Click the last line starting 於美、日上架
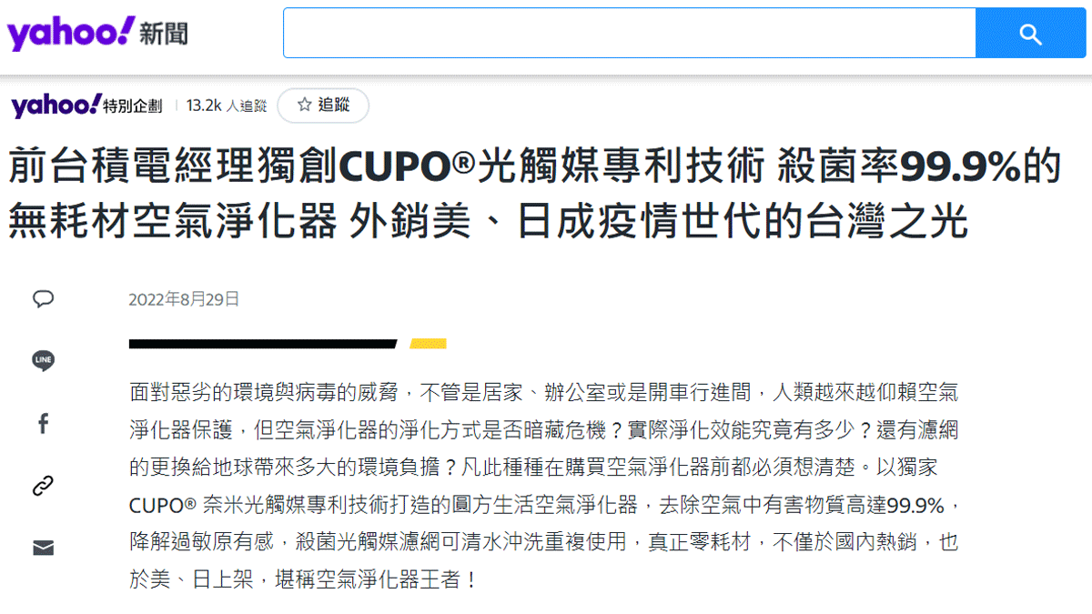 304,579
